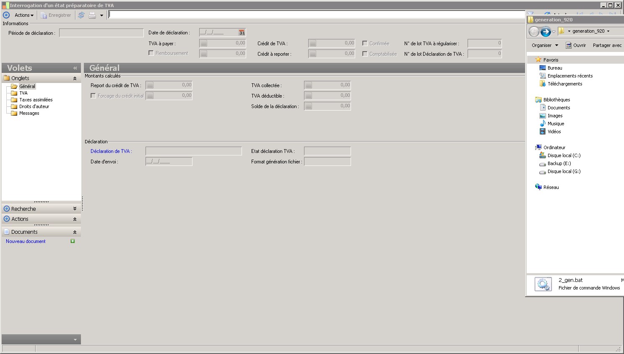The height and width of the screenshot is (354, 624).
Task: Click the Période de déclaration field
Action: click(101, 33)
